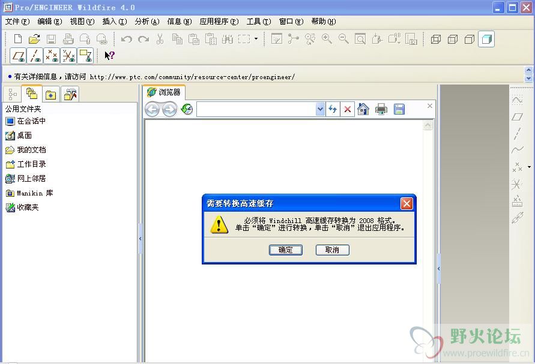The width and height of the screenshot is (535, 364).
Task: Click the Print icon in main toolbar
Action: coord(68,39)
